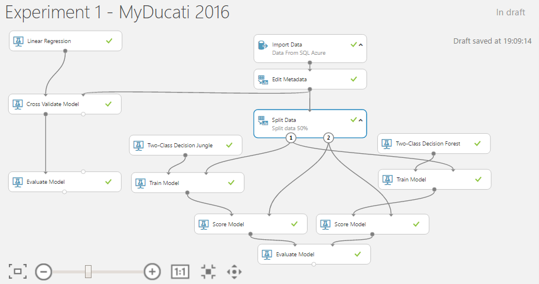Click the zoom-to-fit icon in the bottom toolbar
Viewport: 539px width, 284px height.
tap(18, 272)
